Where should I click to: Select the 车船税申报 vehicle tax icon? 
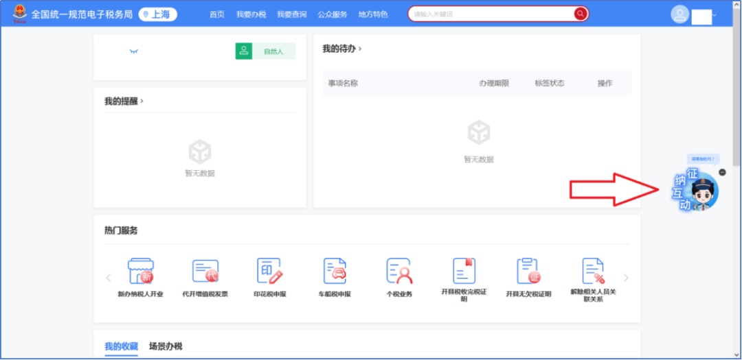pos(335,272)
